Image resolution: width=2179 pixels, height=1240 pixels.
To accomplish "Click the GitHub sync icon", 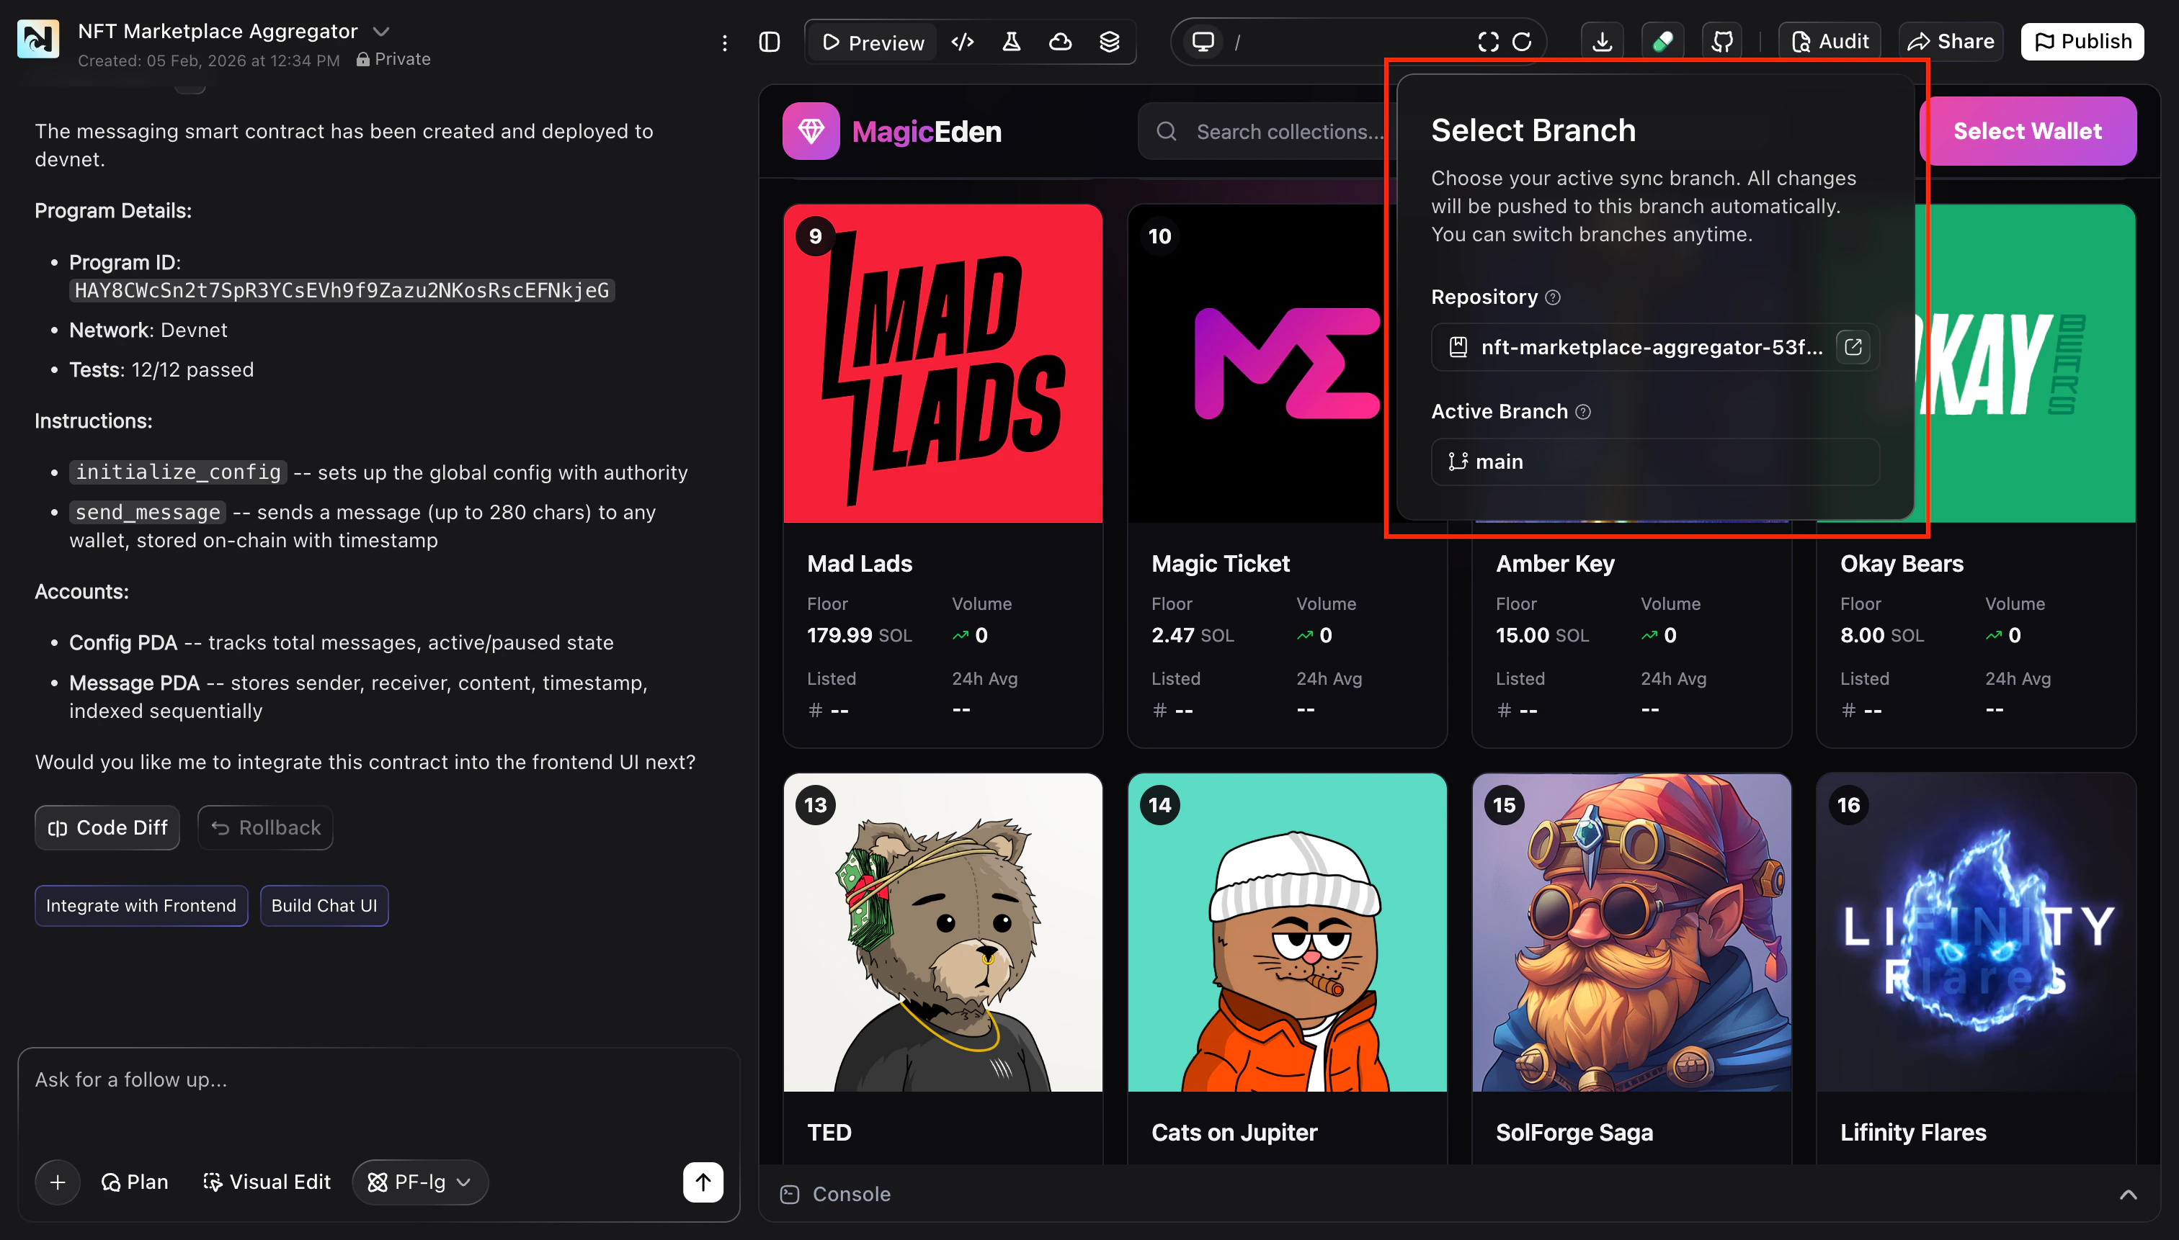I will 1721,42.
